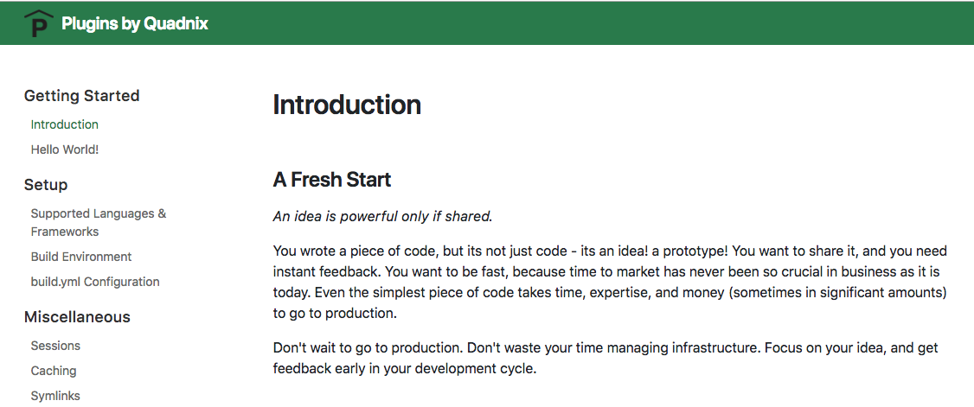The height and width of the screenshot is (407, 974).
Task: Select the Miscellaneous section heading
Action: (x=77, y=317)
